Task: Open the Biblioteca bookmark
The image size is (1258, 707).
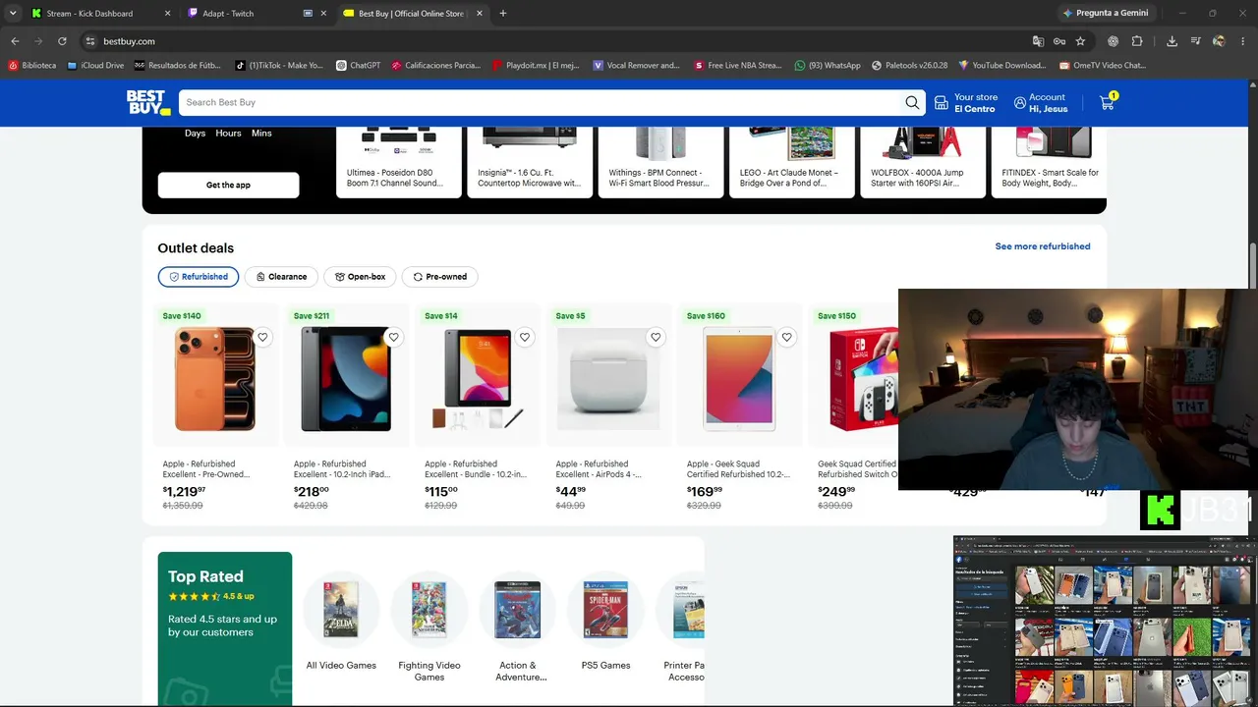Action: 32,66
